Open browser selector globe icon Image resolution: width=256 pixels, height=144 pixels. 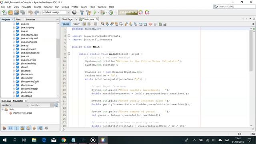click(74, 12)
